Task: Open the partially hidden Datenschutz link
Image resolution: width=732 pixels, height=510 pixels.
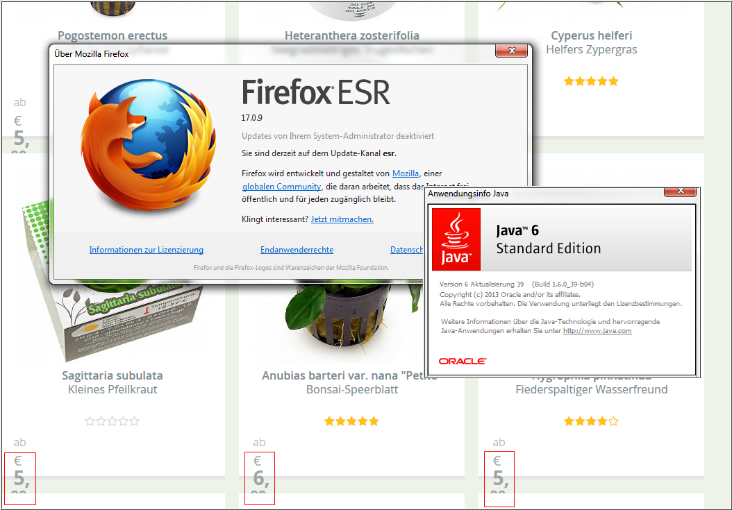Action: 406,250
